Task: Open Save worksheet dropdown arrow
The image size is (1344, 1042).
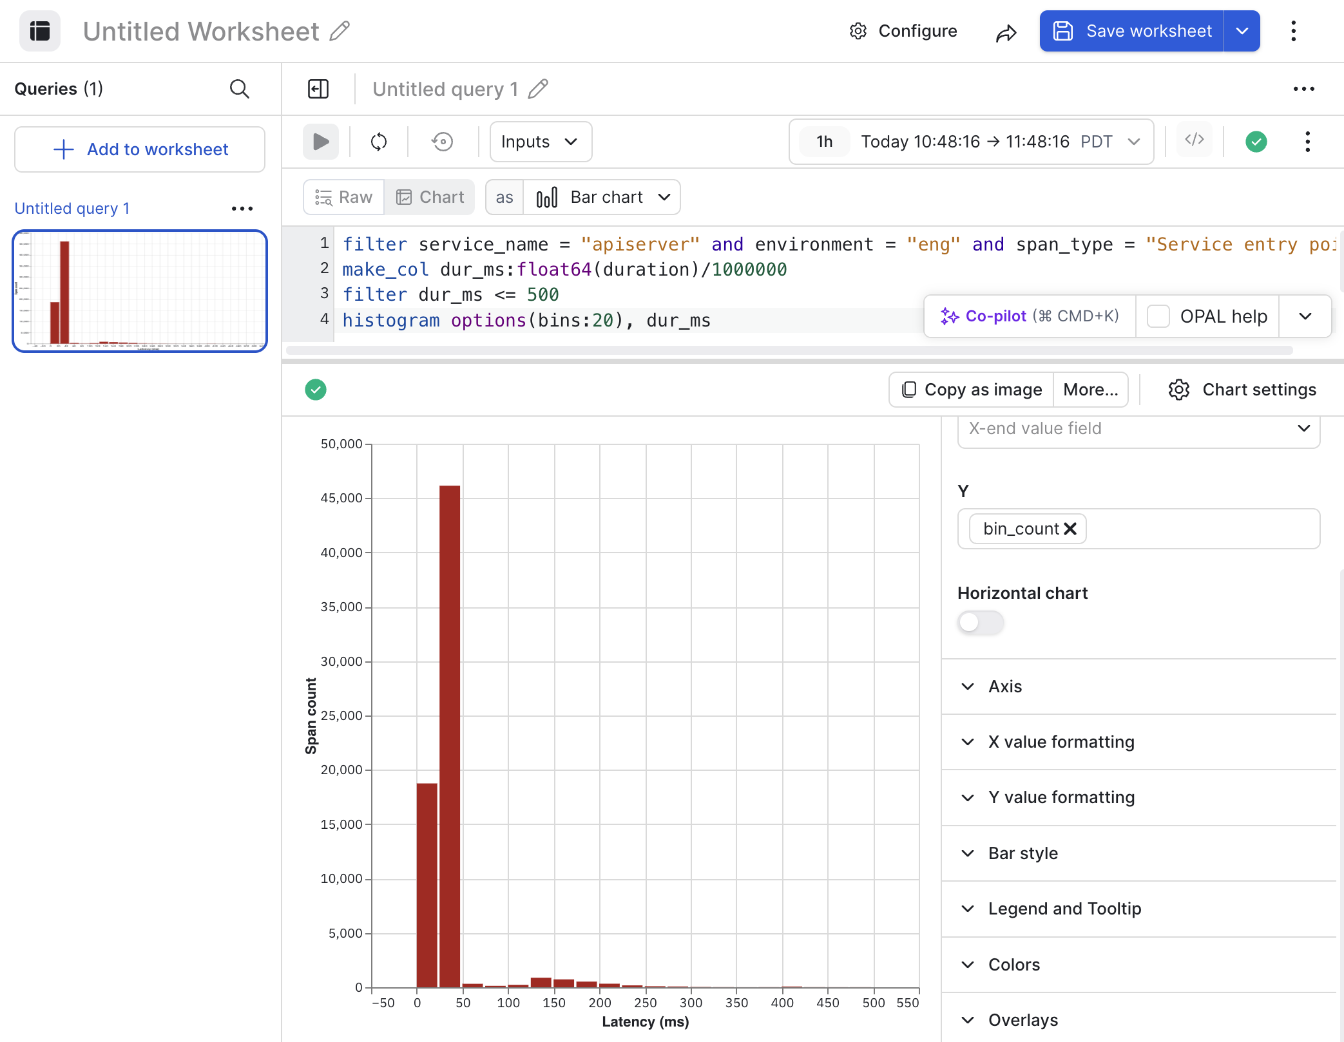Action: click(1242, 31)
